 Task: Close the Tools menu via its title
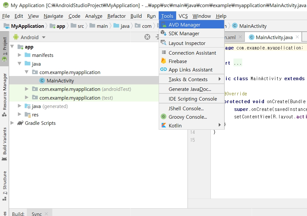click(x=167, y=16)
